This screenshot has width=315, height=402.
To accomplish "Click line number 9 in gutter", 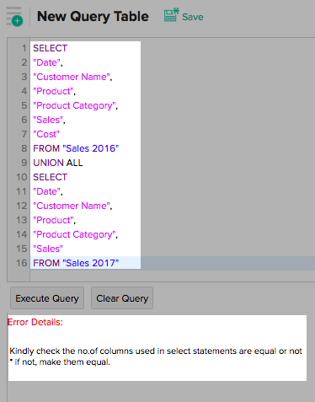I will pyautogui.click(x=24, y=163).
